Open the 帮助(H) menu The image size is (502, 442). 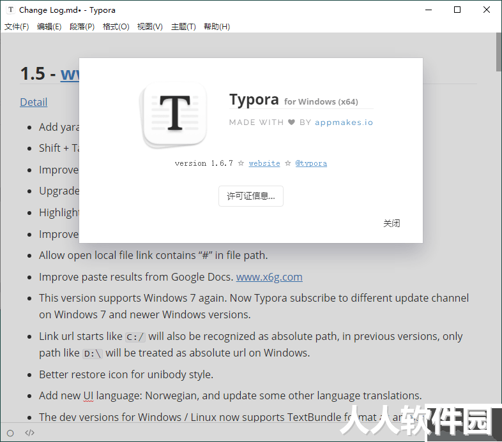click(x=217, y=27)
